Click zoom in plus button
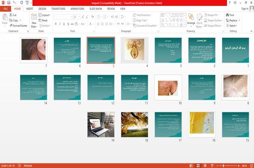This screenshot has width=254, height=168. 239,166
